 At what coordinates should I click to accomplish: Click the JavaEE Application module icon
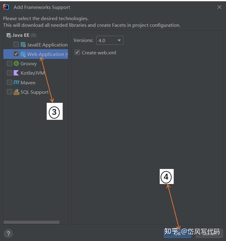pos(23,45)
